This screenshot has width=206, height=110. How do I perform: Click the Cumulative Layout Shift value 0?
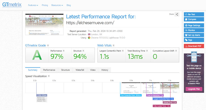[x=155, y=56]
